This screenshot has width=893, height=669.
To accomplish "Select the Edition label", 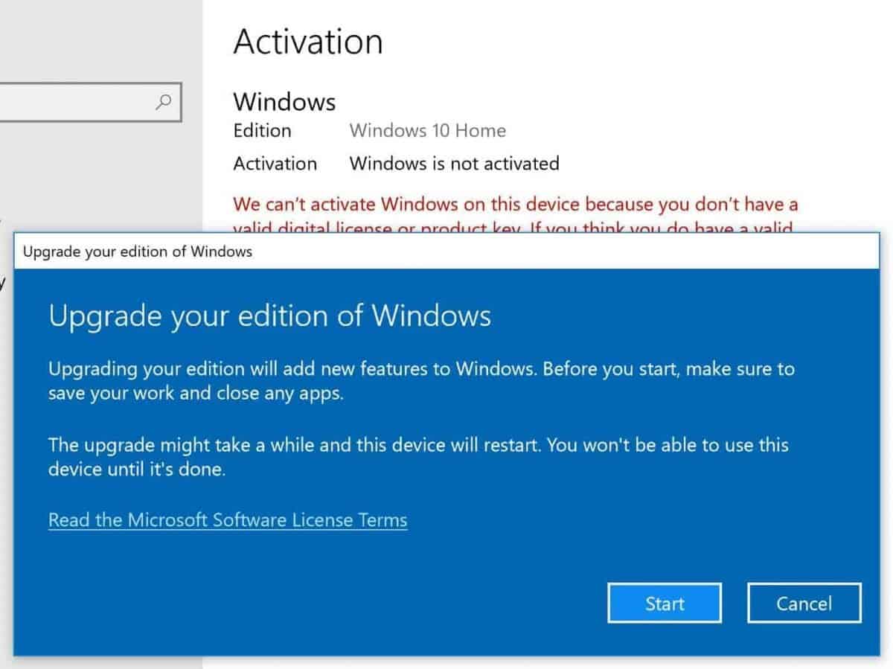I will [262, 131].
